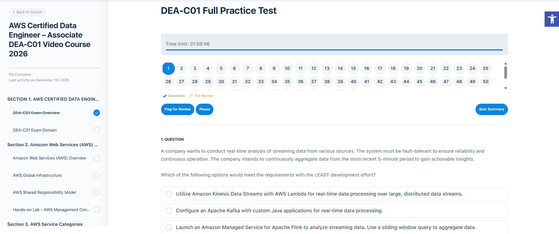The image size is (559, 234).
Task: Click the down arrow on the question navigator scrollbar
Action: tap(506, 88)
